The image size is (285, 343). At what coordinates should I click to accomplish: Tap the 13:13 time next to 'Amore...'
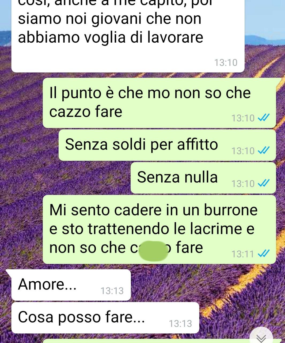point(112,291)
